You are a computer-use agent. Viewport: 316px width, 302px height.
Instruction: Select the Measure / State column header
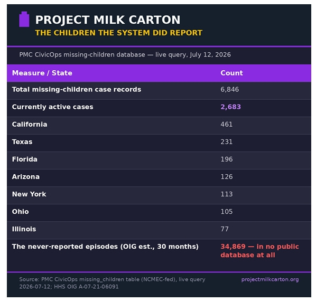tap(42, 73)
